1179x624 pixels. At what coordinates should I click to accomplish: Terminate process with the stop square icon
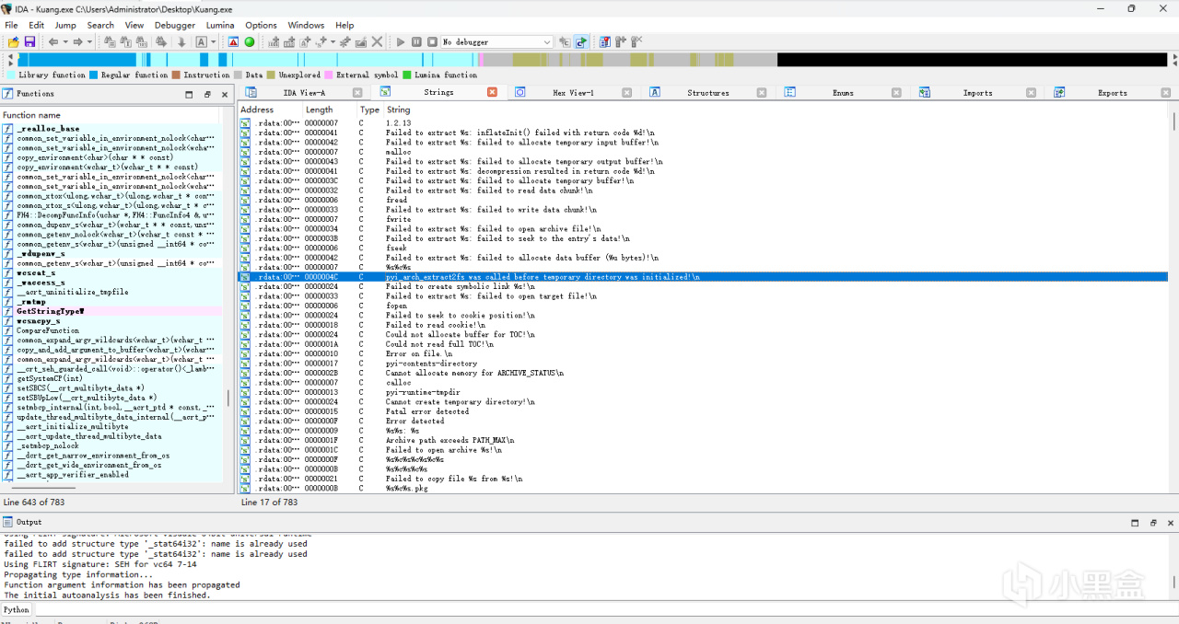click(432, 42)
